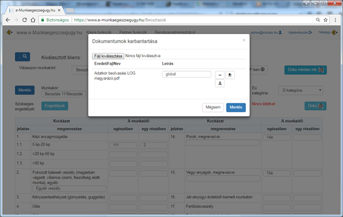Click the Doku button near Nincs kitöltve

point(315,106)
